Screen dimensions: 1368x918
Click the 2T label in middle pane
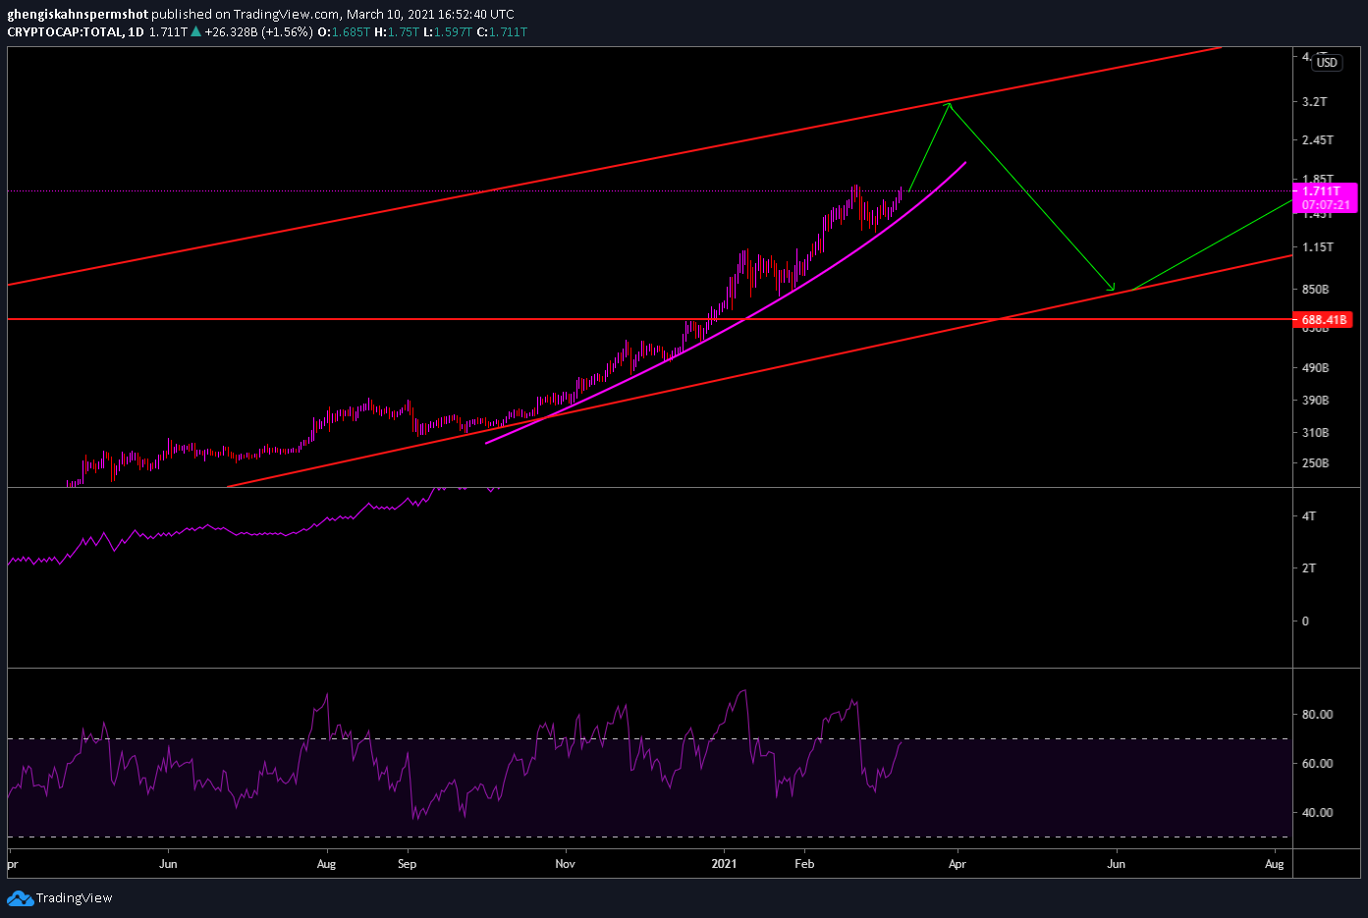click(x=1309, y=568)
